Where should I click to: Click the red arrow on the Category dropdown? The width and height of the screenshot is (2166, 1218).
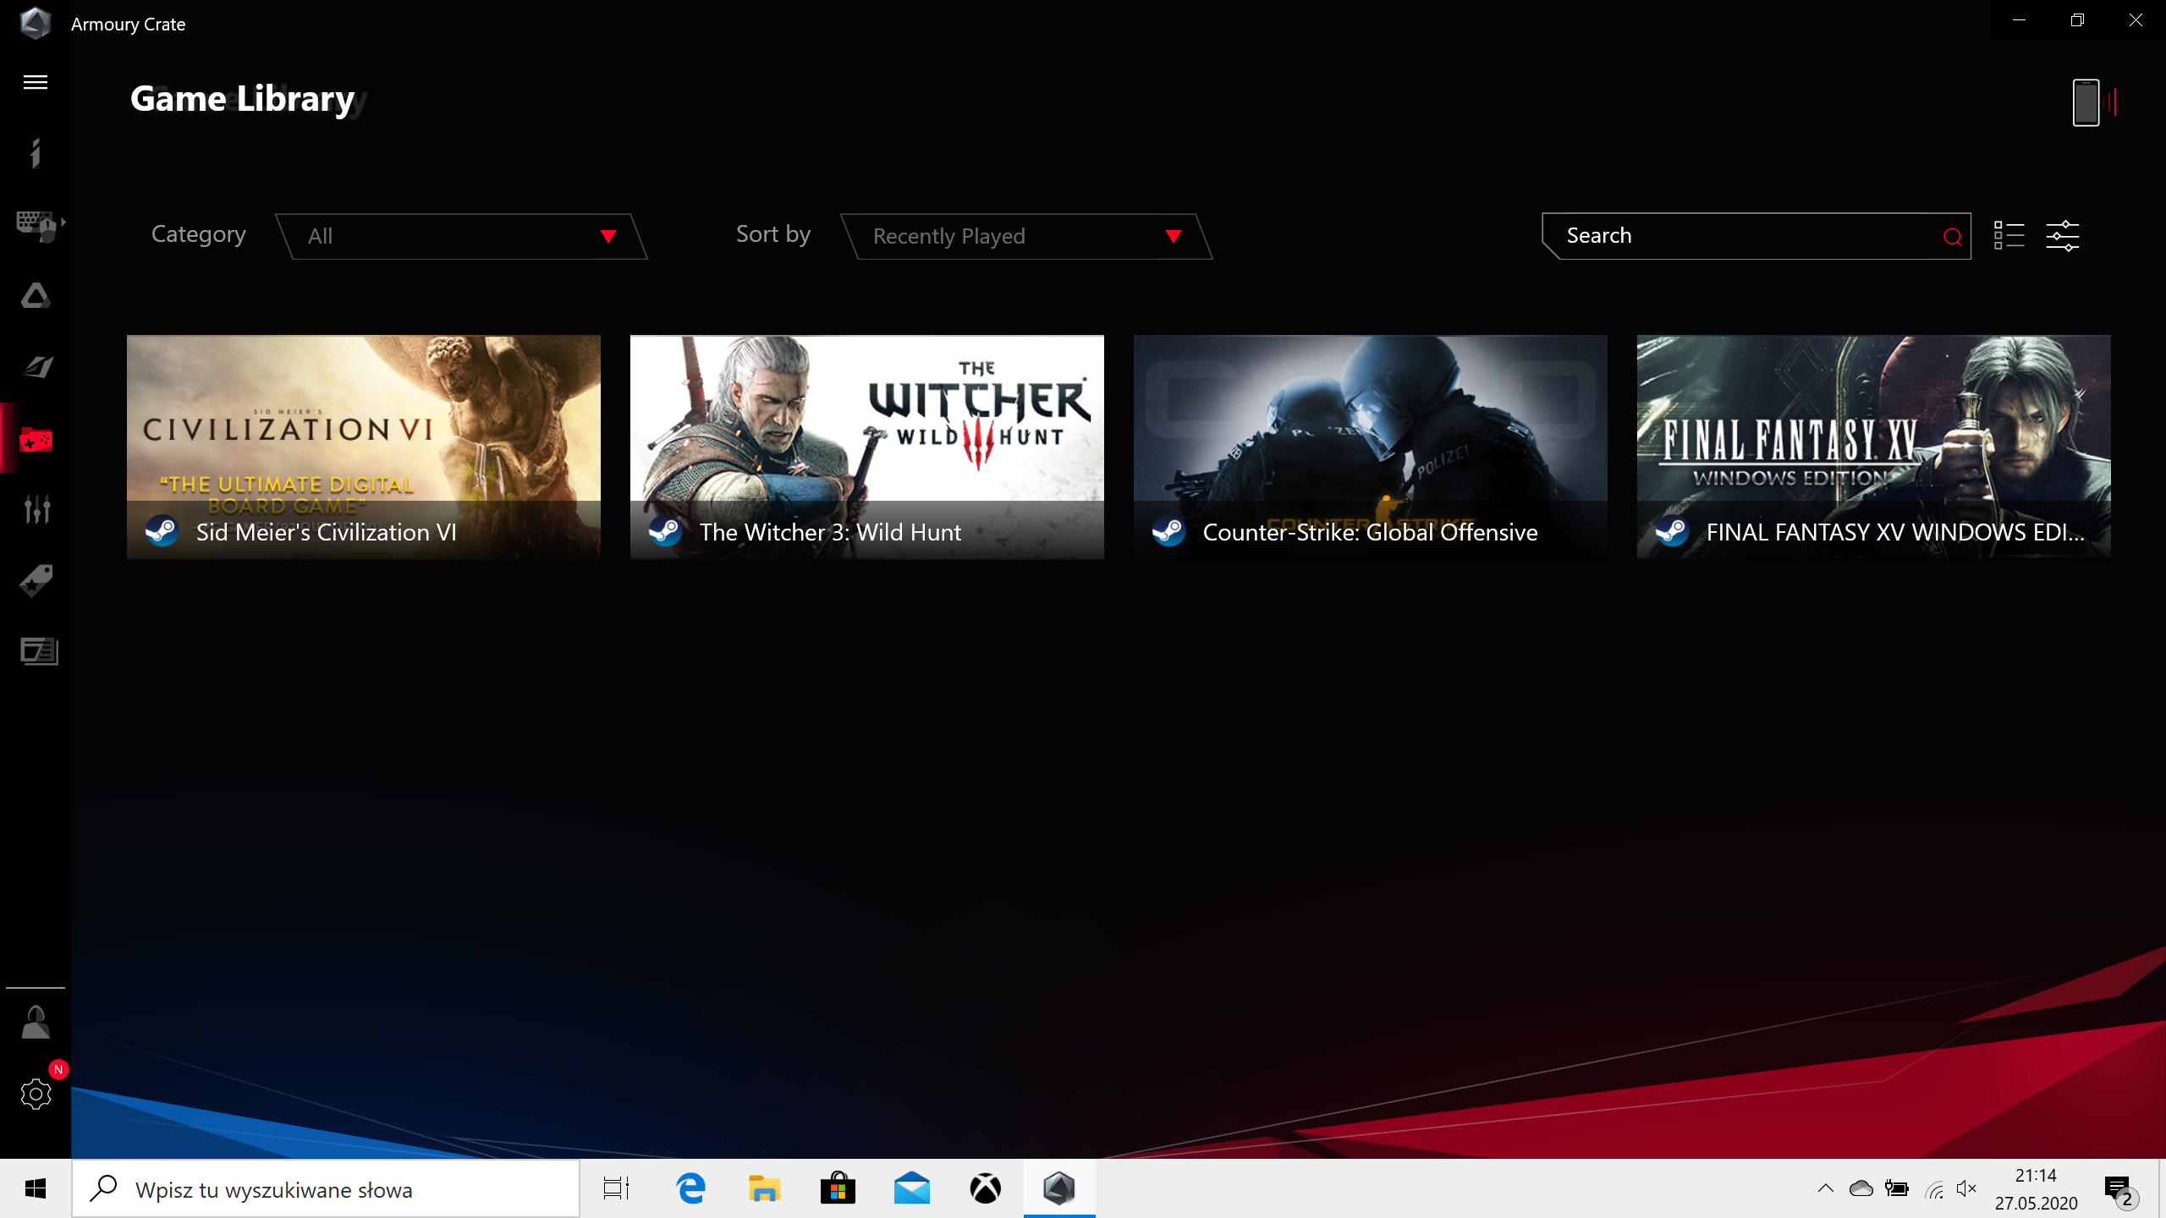[607, 236]
